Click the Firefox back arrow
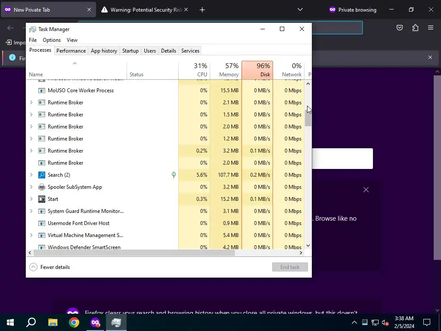This screenshot has height=331, width=441. pos(10,28)
